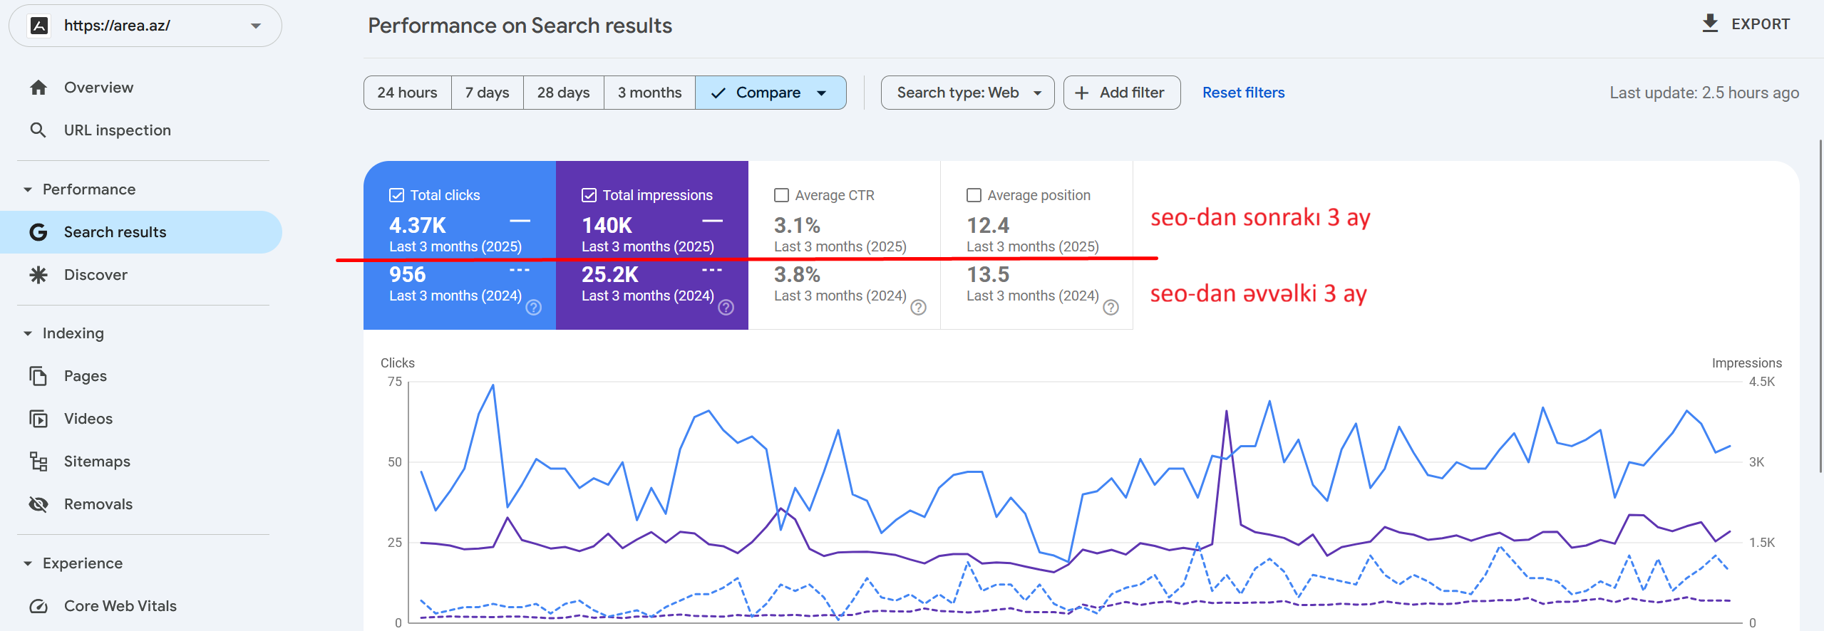Click the Add filter button

tap(1121, 93)
